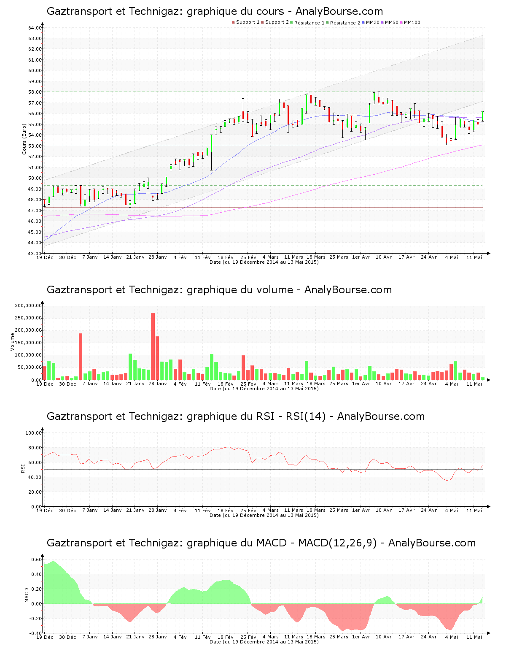The image size is (506, 654).
Task: Click the 0.40 MACD axis value
Action: click(x=37, y=574)
